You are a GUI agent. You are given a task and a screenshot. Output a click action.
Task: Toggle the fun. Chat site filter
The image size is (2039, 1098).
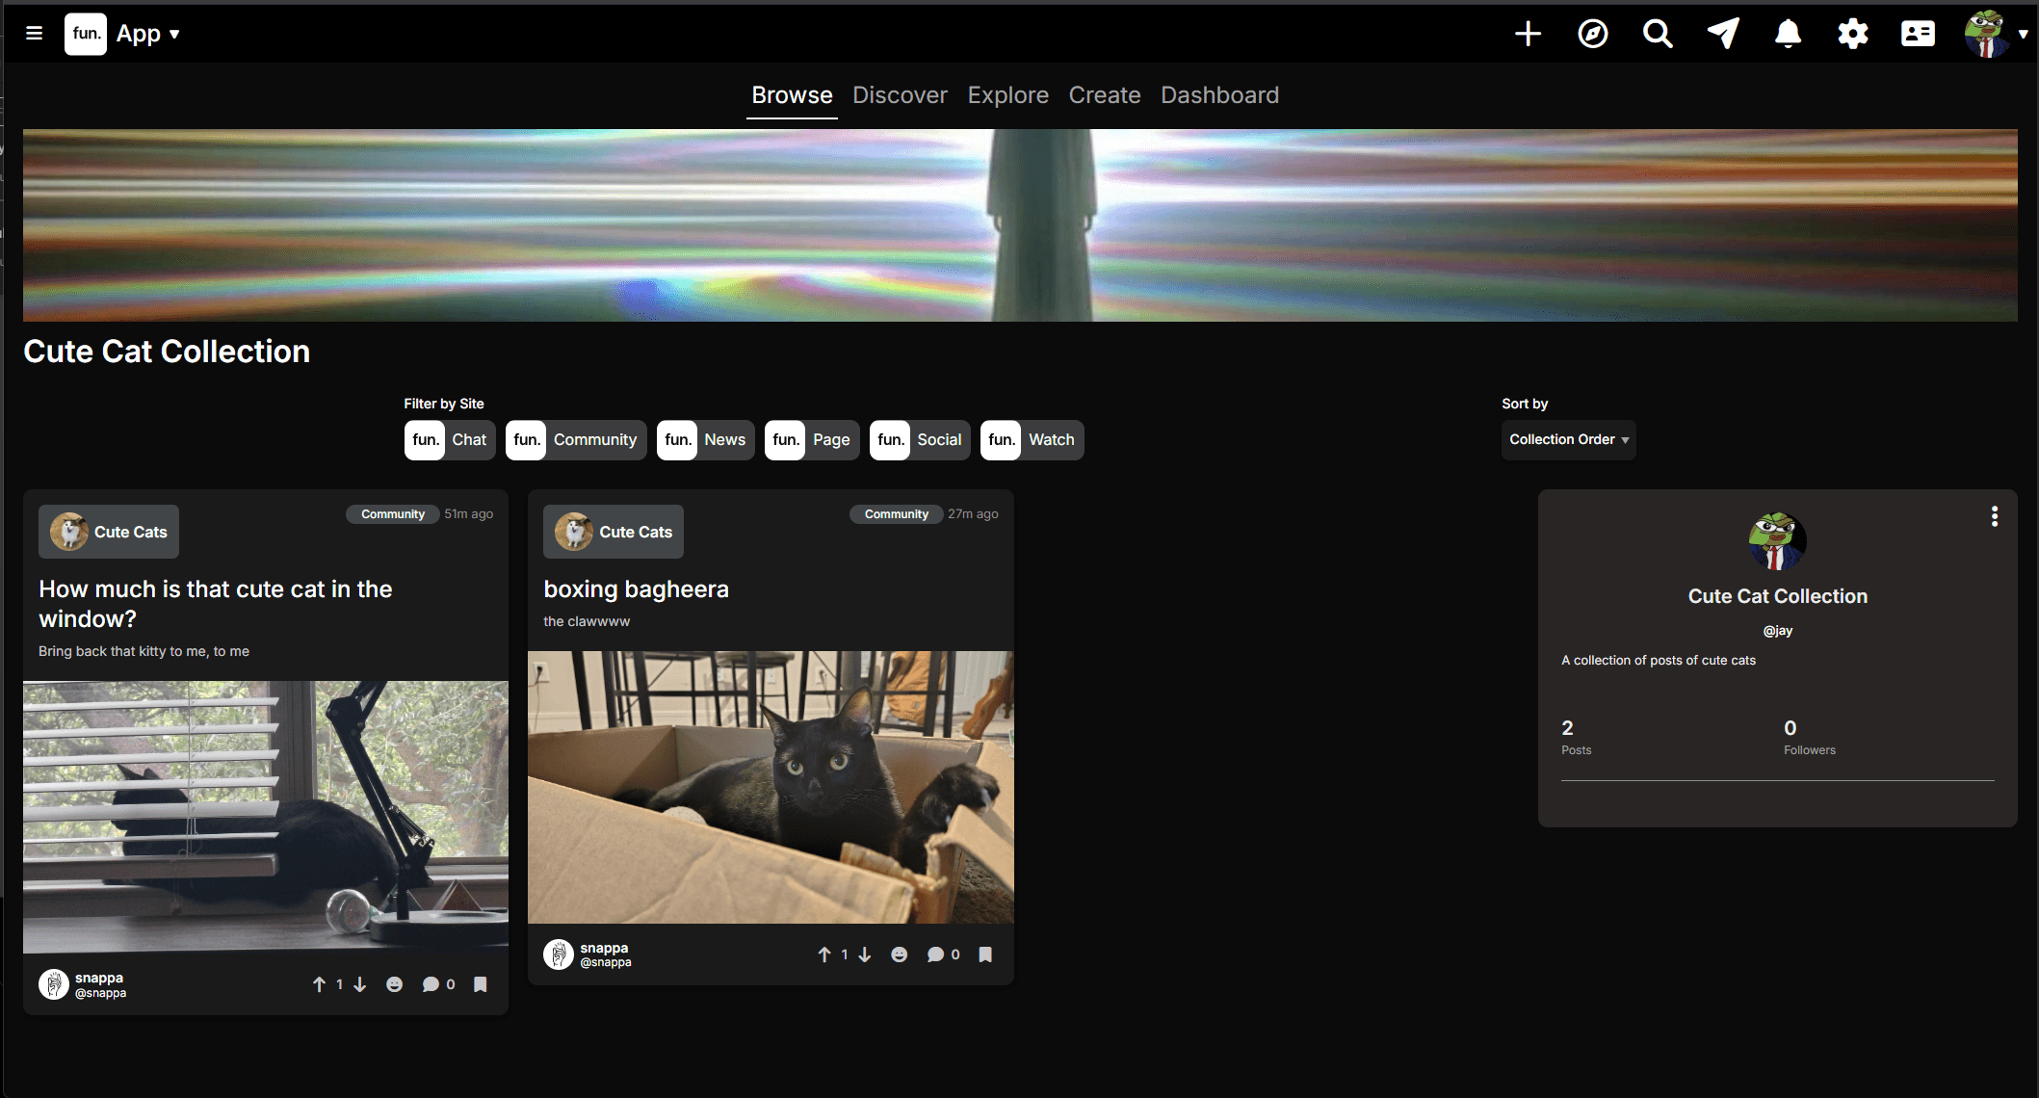click(x=450, y=440)
